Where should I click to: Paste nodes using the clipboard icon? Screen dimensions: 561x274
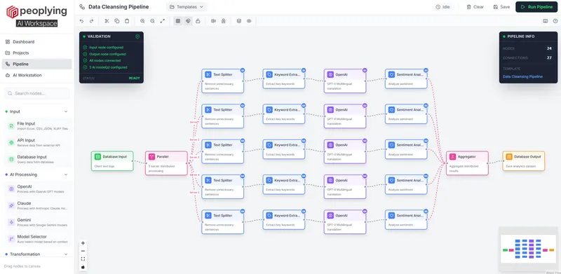tap(127, 21)
